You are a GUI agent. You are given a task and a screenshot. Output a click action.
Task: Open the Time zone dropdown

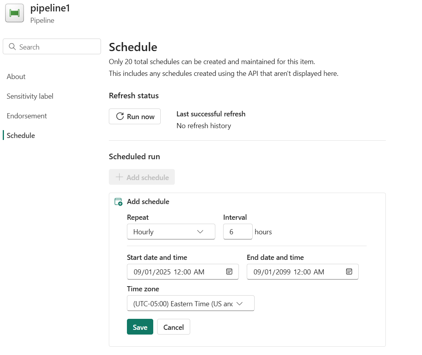click(x=191, y=303)
